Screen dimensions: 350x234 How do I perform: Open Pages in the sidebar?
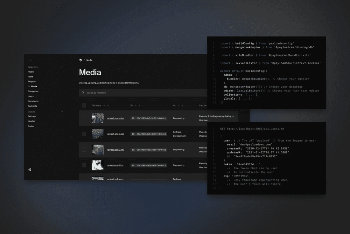[31, 72]
